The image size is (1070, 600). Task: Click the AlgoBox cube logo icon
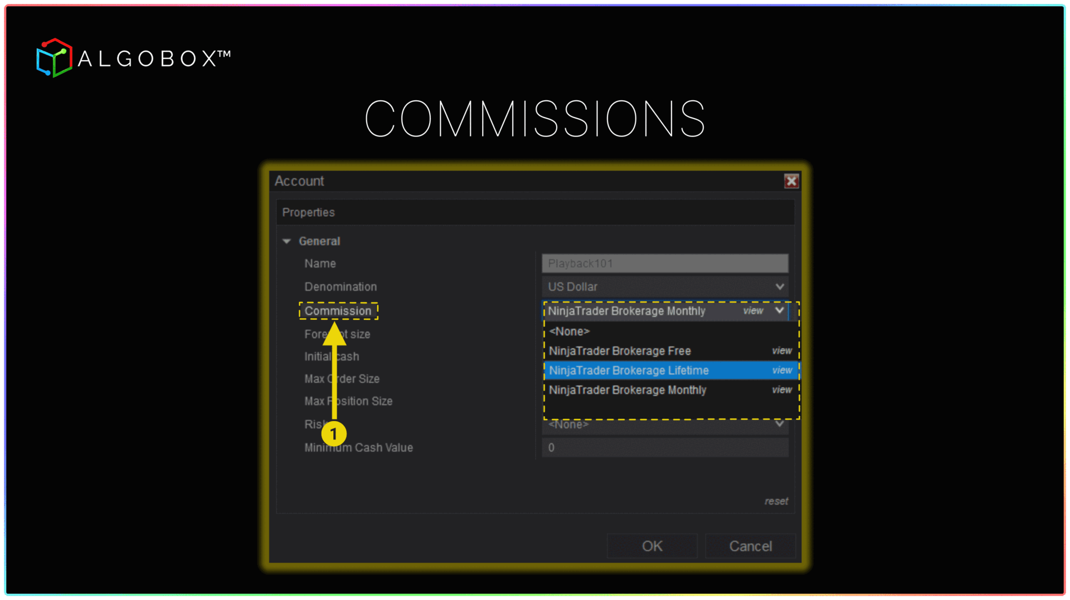pos(54,58)
